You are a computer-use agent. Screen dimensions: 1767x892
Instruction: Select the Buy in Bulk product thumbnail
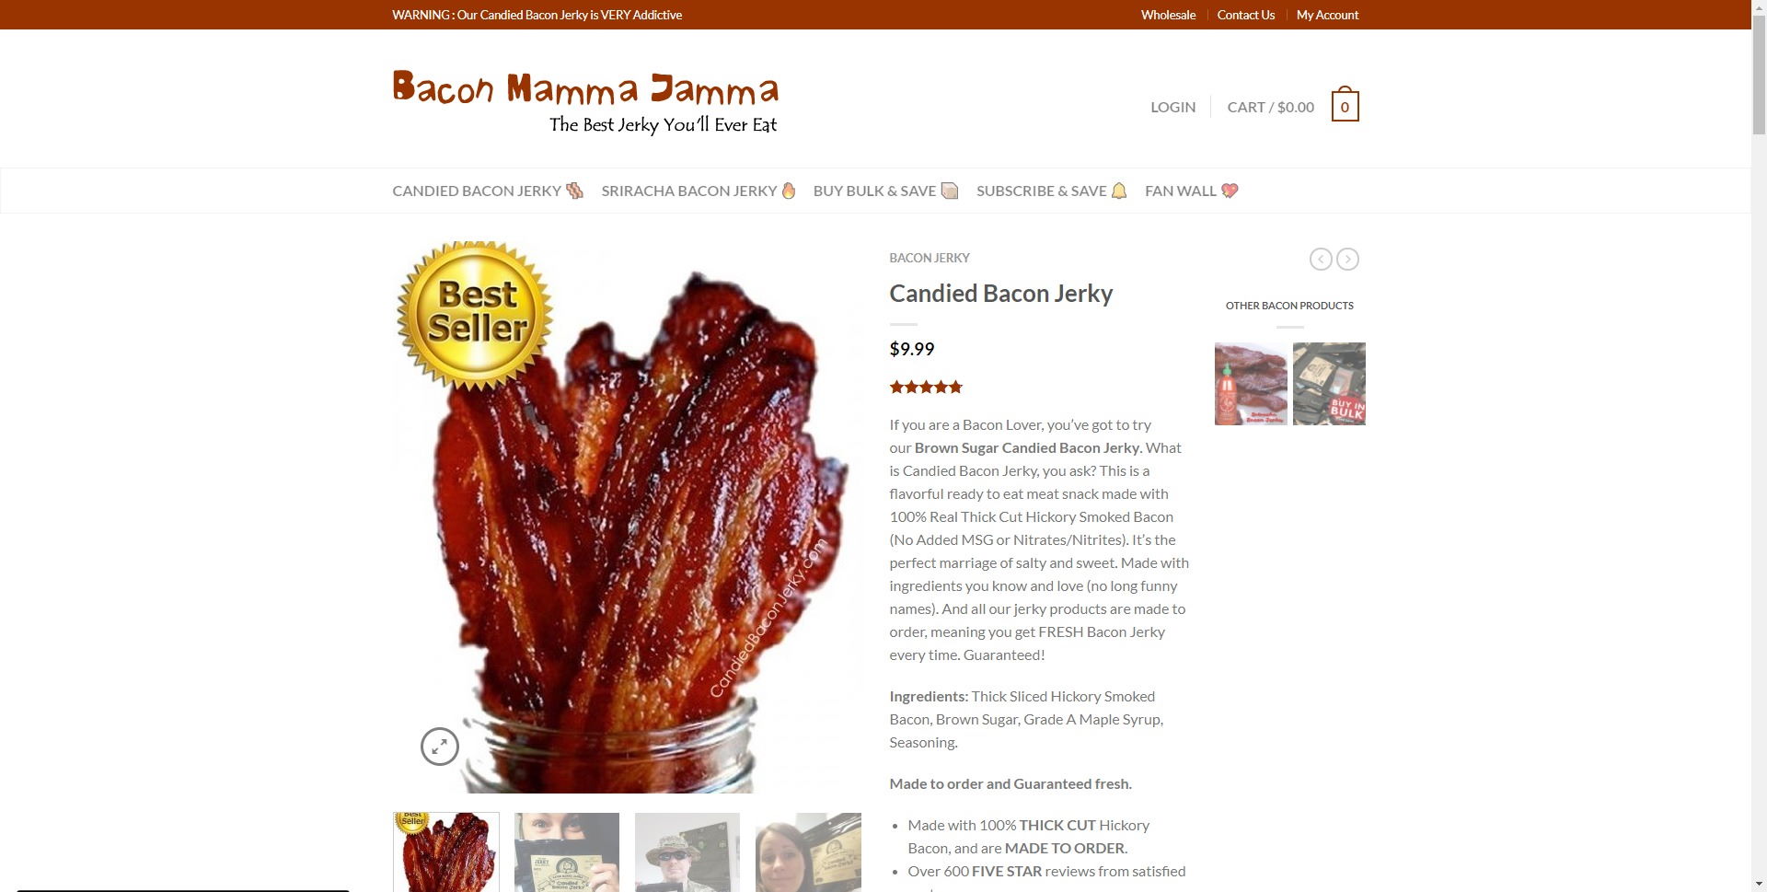click(x=1329, y=384)
